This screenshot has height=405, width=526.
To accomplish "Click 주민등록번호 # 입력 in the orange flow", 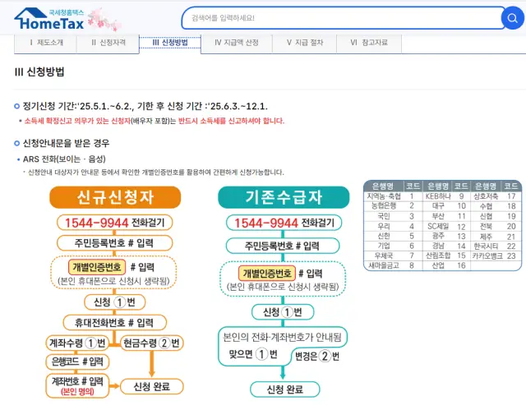I will [115, 243].
